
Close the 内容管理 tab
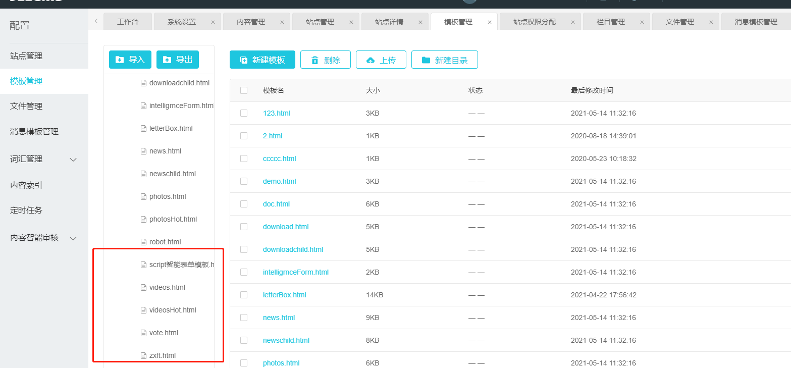point(282,22)
